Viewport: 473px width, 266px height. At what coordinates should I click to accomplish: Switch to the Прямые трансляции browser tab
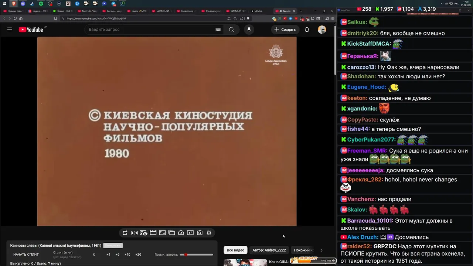point(14,11)
